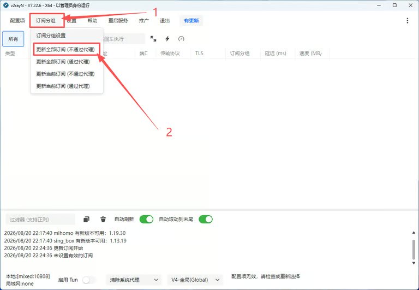Screen dimensions: 419x290
Task: Choose 订阅分组设置 from the dropdown menu
Action: coord(67,35)
